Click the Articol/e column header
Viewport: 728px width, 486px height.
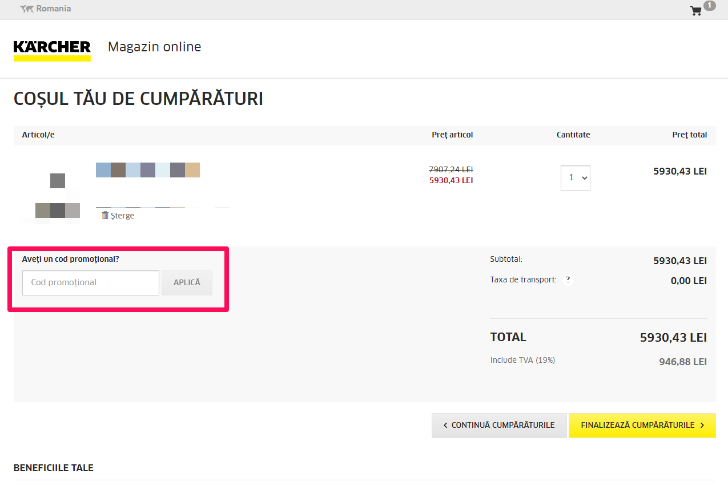coord(38,135)
